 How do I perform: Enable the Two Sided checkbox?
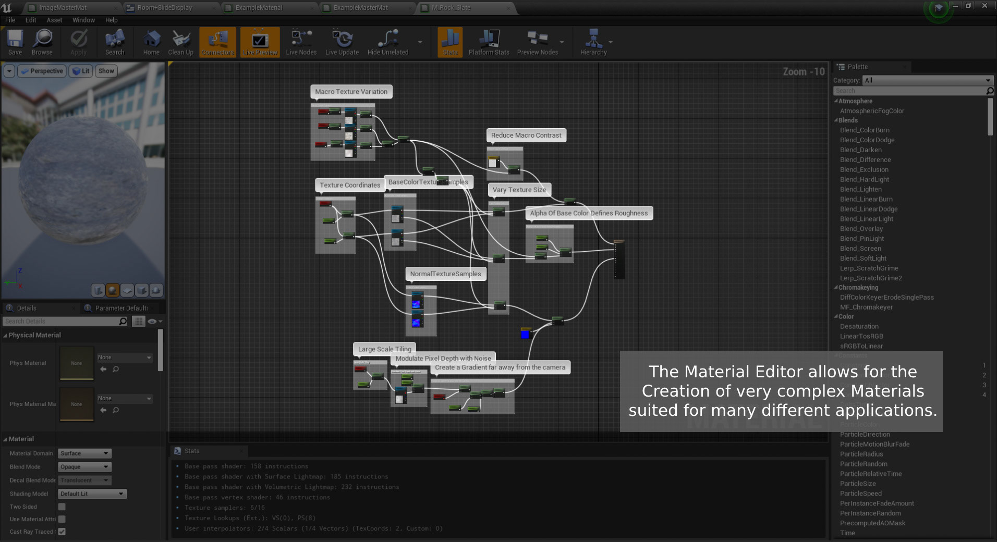coord(62,507)
